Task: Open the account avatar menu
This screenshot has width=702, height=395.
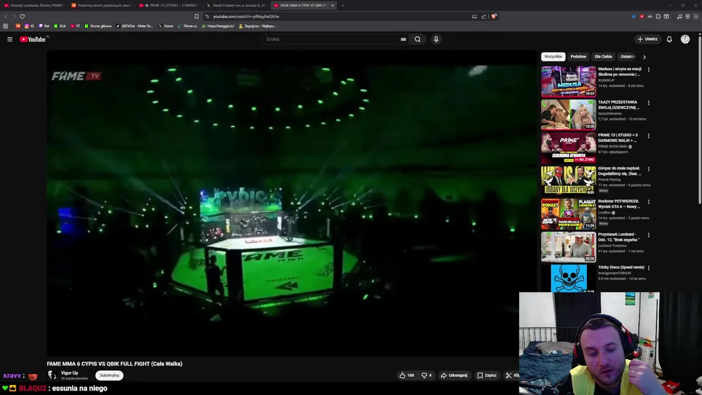Action: [685, 39]
